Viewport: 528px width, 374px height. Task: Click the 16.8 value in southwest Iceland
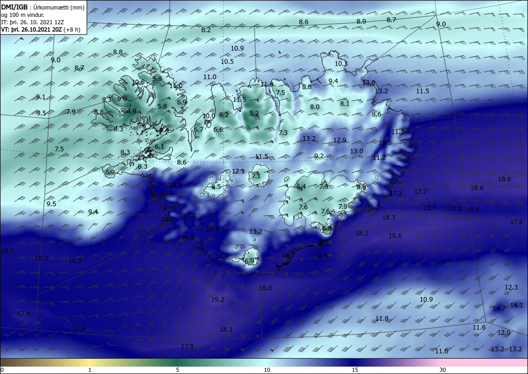coord(168,219)
